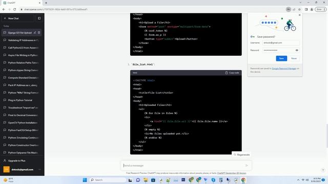Open Pack IP Address as c_ulong chat
The image size is (328, 184).
(22, 85)
